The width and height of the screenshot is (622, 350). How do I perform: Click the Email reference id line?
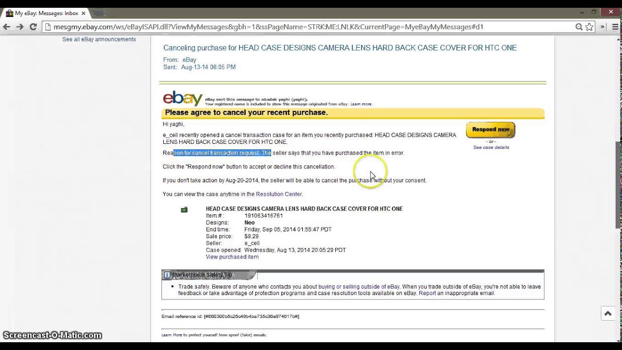[x=230, y=316]
